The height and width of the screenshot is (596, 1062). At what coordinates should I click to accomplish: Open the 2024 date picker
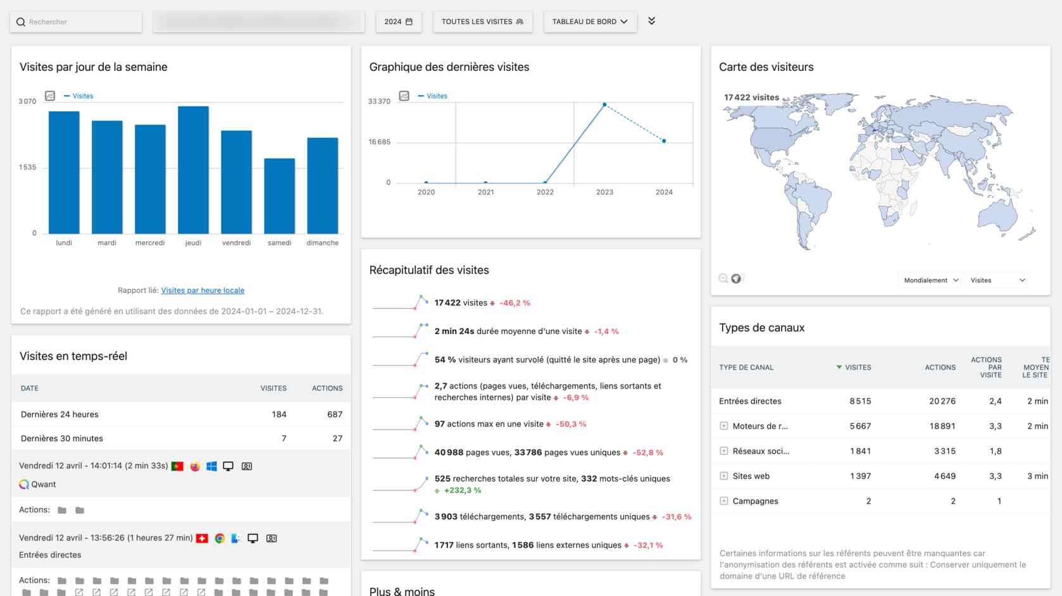click(398, 22)
